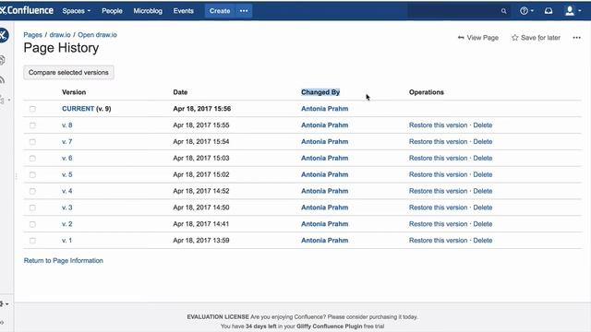Click View Page arrow link
The height and width of the screenshot is (332, 591).
[x=478, y=38]
